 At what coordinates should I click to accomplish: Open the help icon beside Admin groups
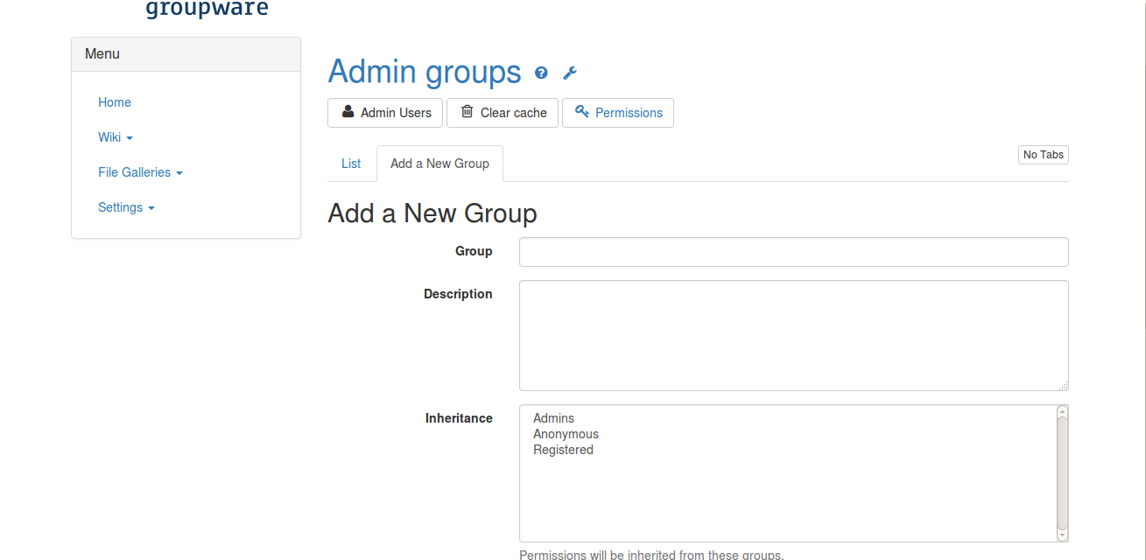coord(541,73)
